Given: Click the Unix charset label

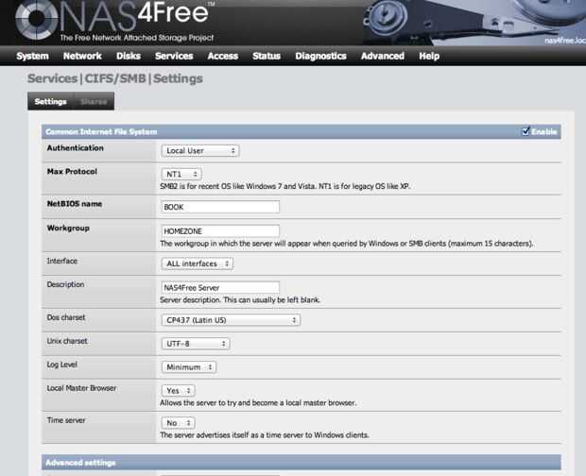Looking at the screenshot, I should pos(67,341).
